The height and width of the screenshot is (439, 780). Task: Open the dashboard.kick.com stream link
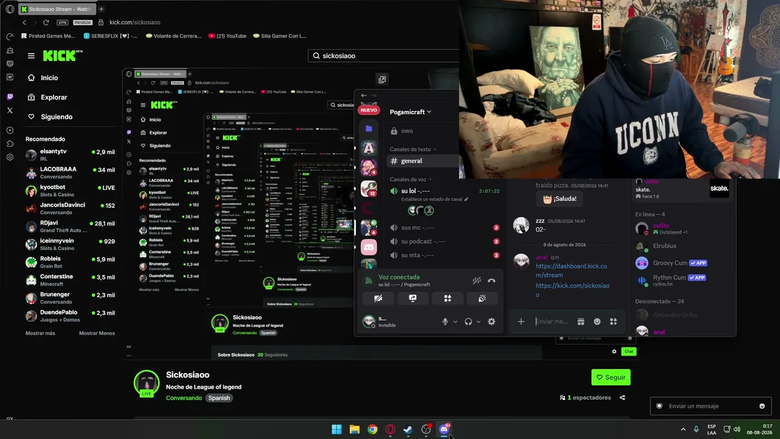(572, 271)
